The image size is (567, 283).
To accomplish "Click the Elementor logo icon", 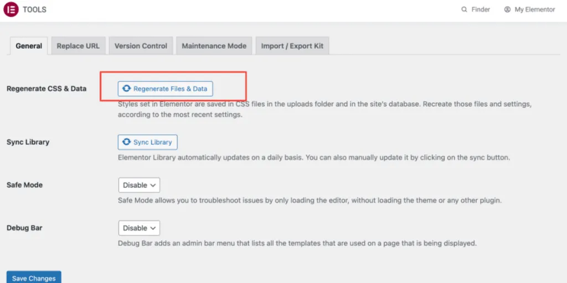I will pyautogui.click(x=11, y=9).
